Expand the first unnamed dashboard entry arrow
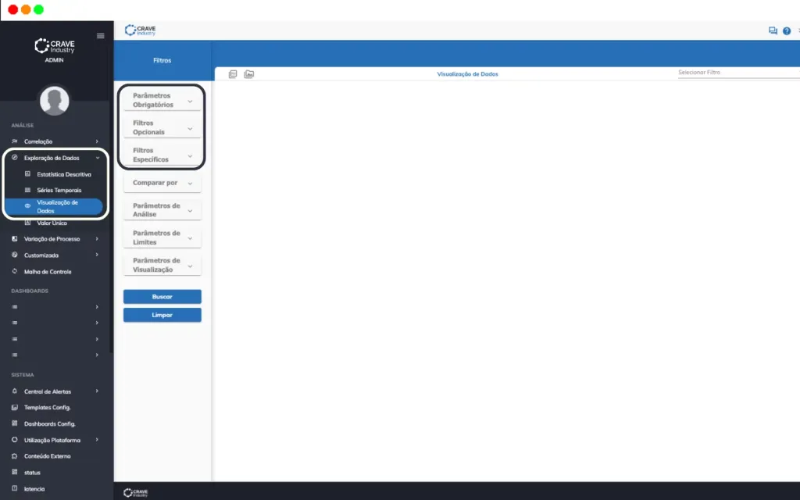The width and height of the screenshot is (800, 500). click(97, 306)
